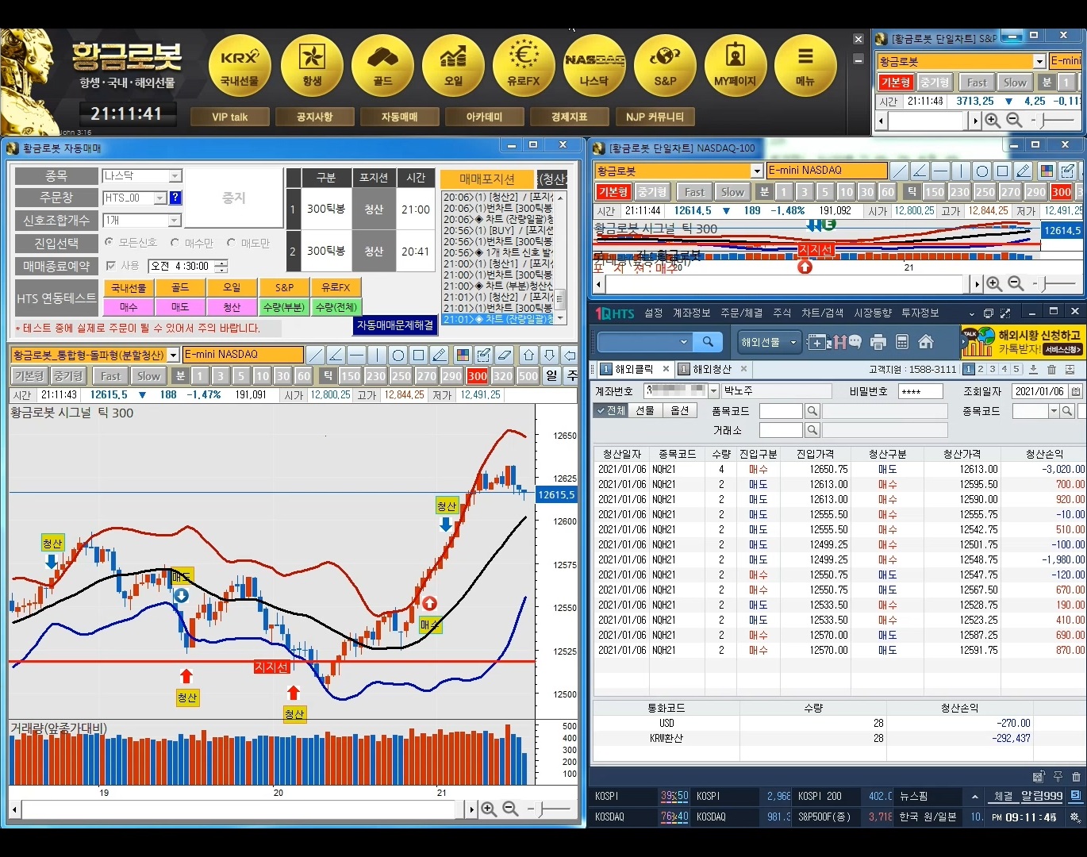1087x857 pixels.
Task: Toggle the 전체 filter in 1QHTS
Action: coord(611,410)
